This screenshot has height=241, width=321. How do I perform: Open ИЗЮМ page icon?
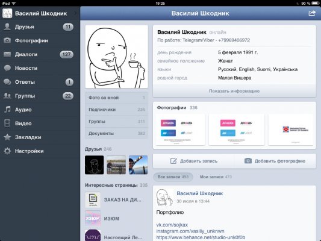93,219
